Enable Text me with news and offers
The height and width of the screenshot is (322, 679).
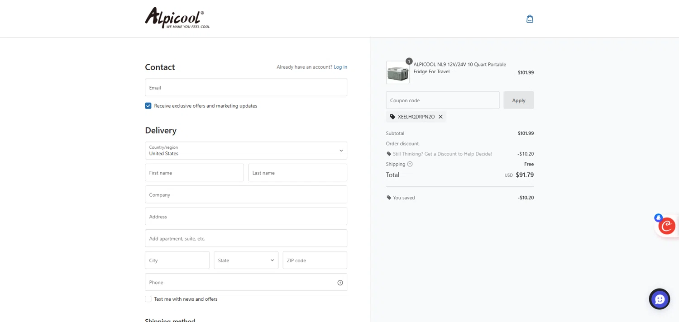(148, 299)
